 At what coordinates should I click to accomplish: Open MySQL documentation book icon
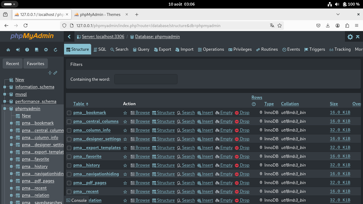click(37, 50)
